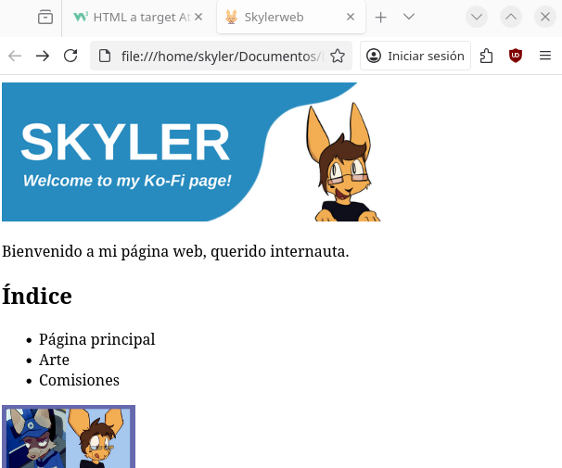562x468 pixels.
Task: Click the Bienvenido a mi página web text
Action: [175, 251]
